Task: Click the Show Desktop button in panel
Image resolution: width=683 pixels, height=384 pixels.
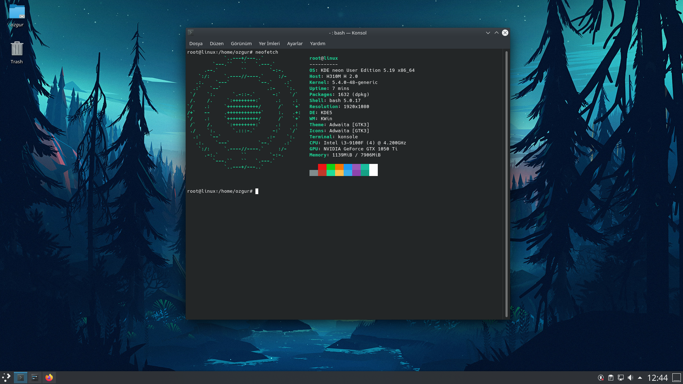Action: pos(677,378)
